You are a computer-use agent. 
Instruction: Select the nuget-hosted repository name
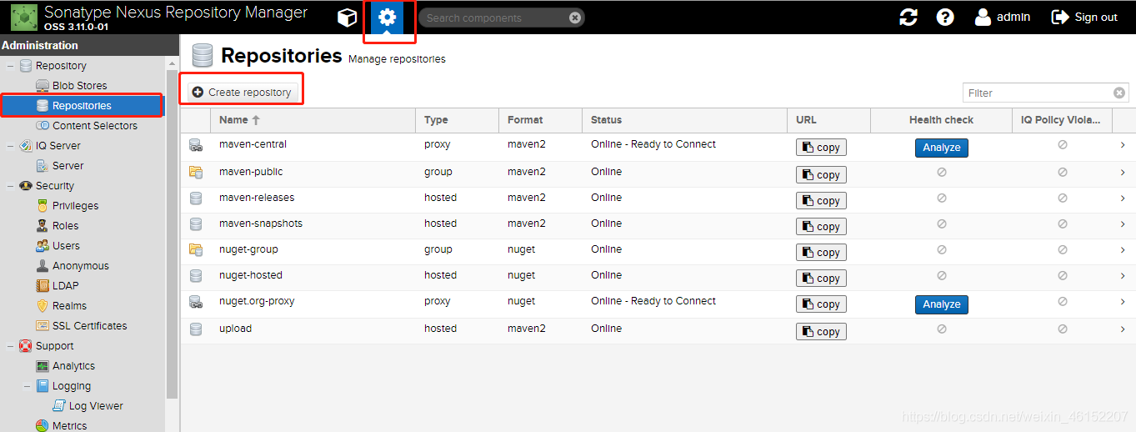pyautogui.click(x=251, y=275)
